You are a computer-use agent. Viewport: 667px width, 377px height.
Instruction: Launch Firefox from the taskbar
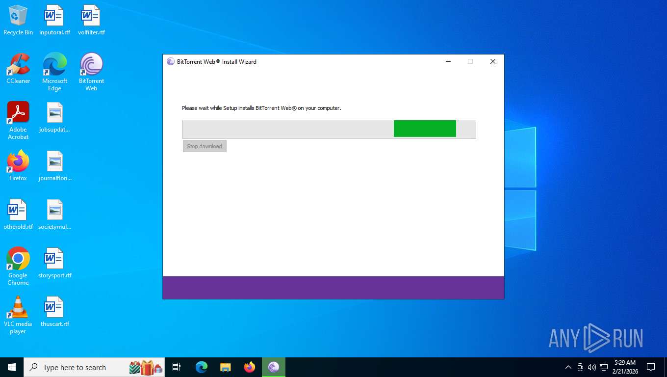(x=250, y=367)
